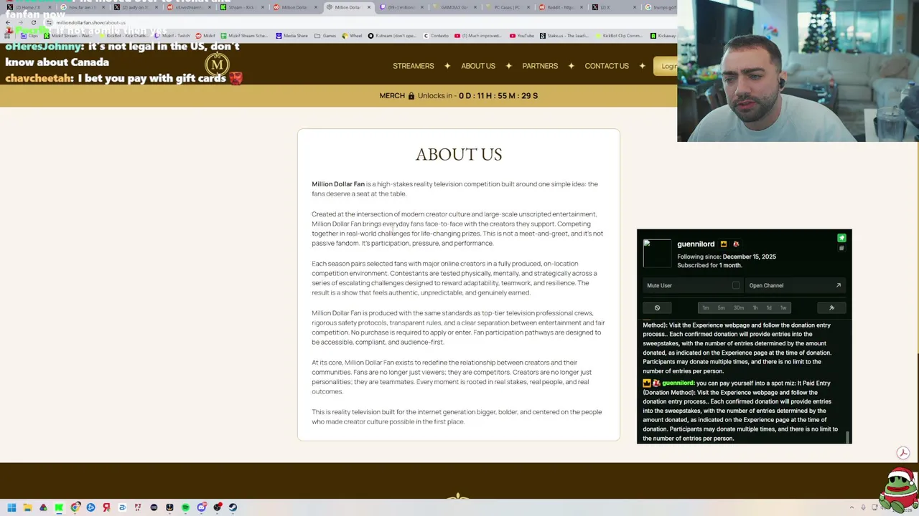Reload the page with browser refresh button

click(33, 22)
